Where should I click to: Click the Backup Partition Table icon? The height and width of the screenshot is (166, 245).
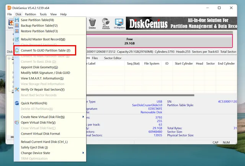pyautogui.click(x=17, y=26)
